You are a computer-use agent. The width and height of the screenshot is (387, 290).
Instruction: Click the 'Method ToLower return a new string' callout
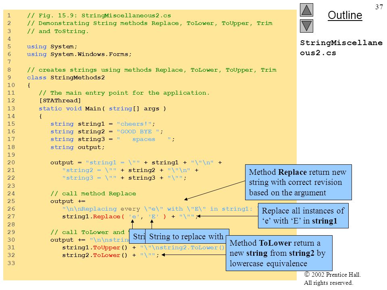[x=279, y=253]
